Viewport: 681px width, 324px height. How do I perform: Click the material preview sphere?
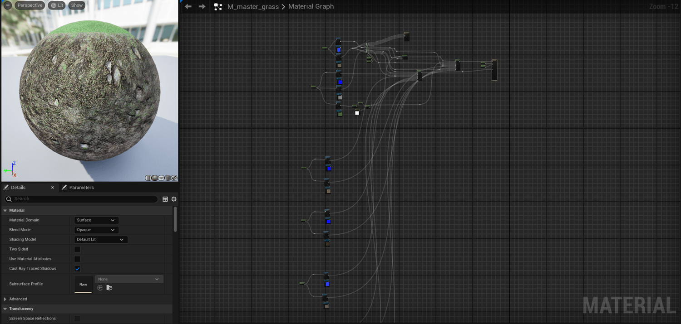89,90
